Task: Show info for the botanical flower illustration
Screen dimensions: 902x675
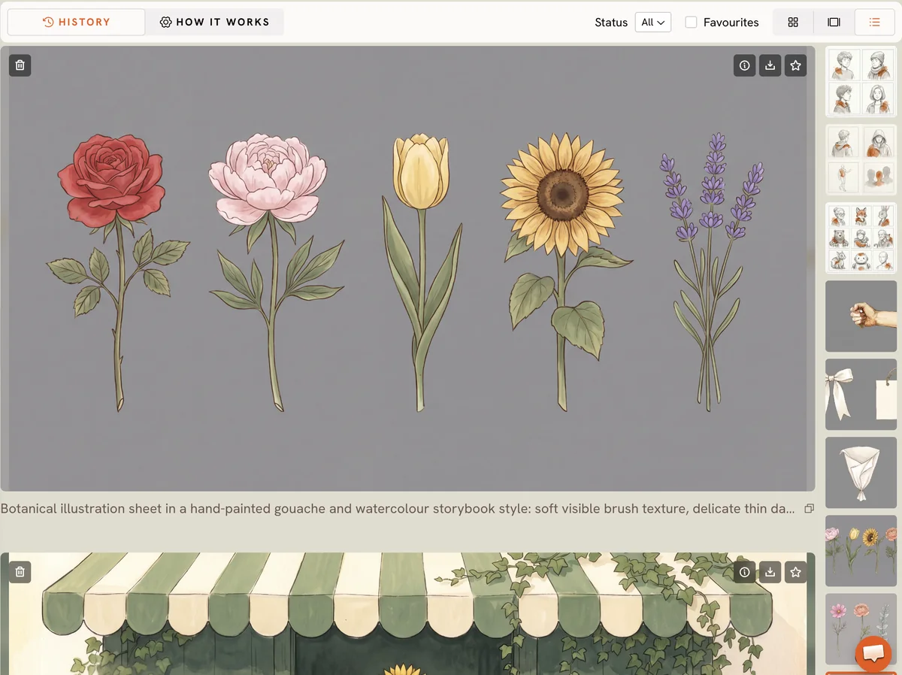Action: tap(744, 65)
